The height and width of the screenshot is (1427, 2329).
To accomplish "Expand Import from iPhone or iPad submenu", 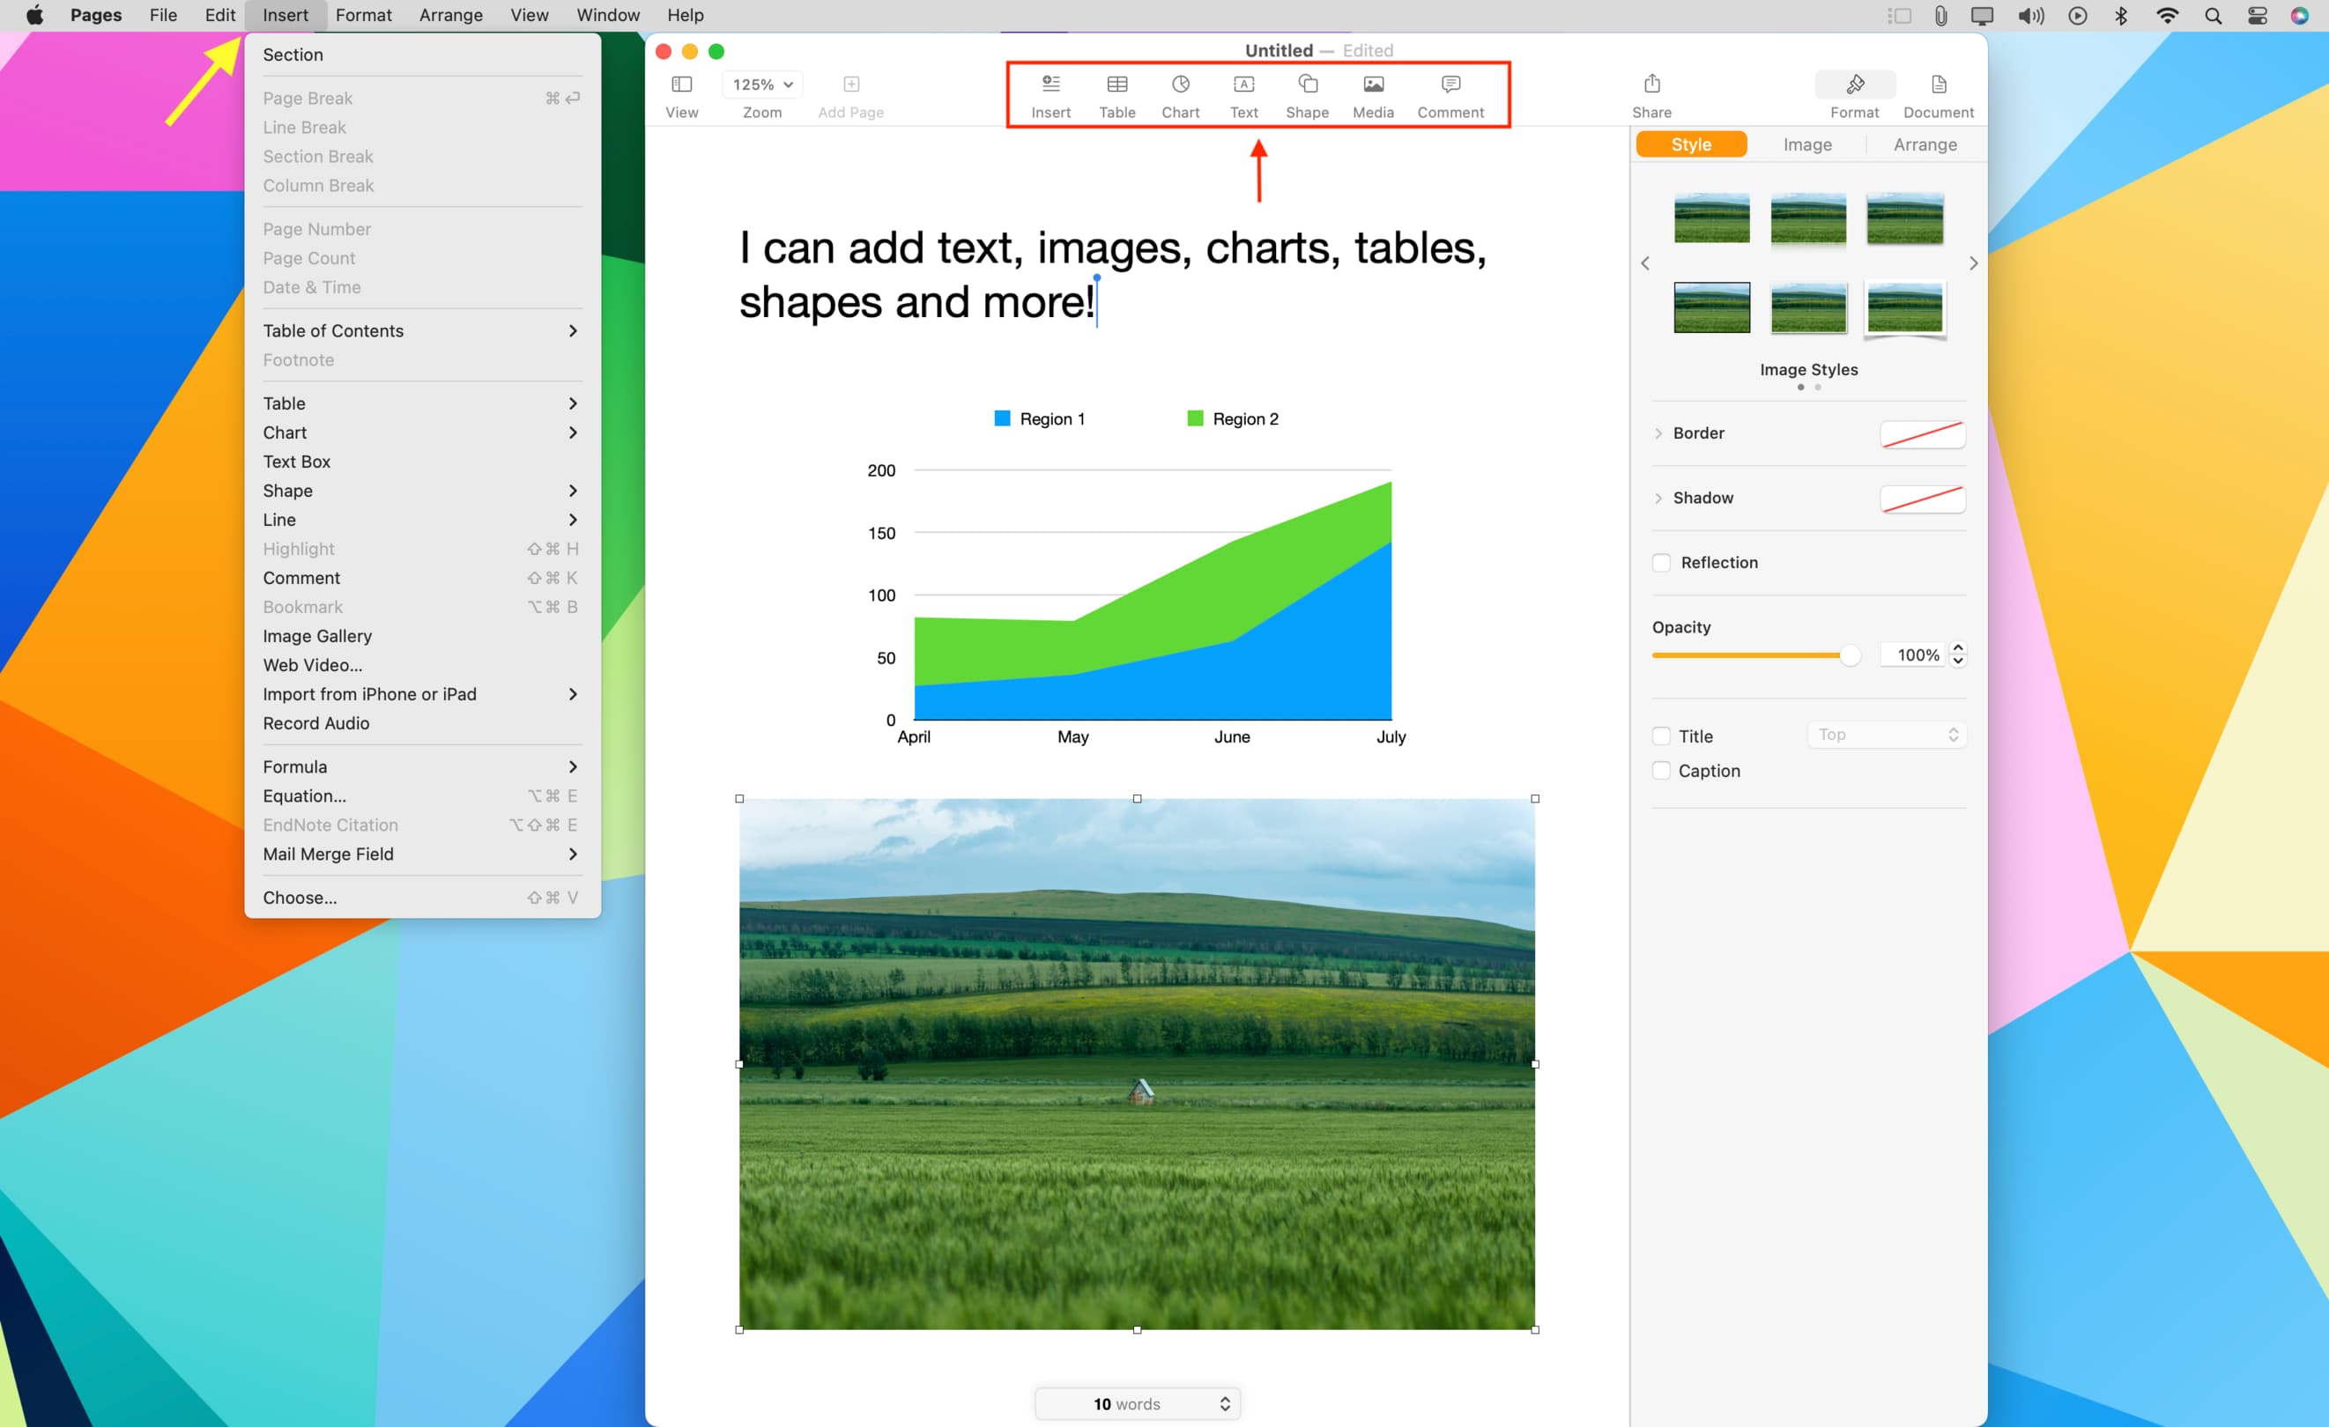I will click(x=421, y=693).
